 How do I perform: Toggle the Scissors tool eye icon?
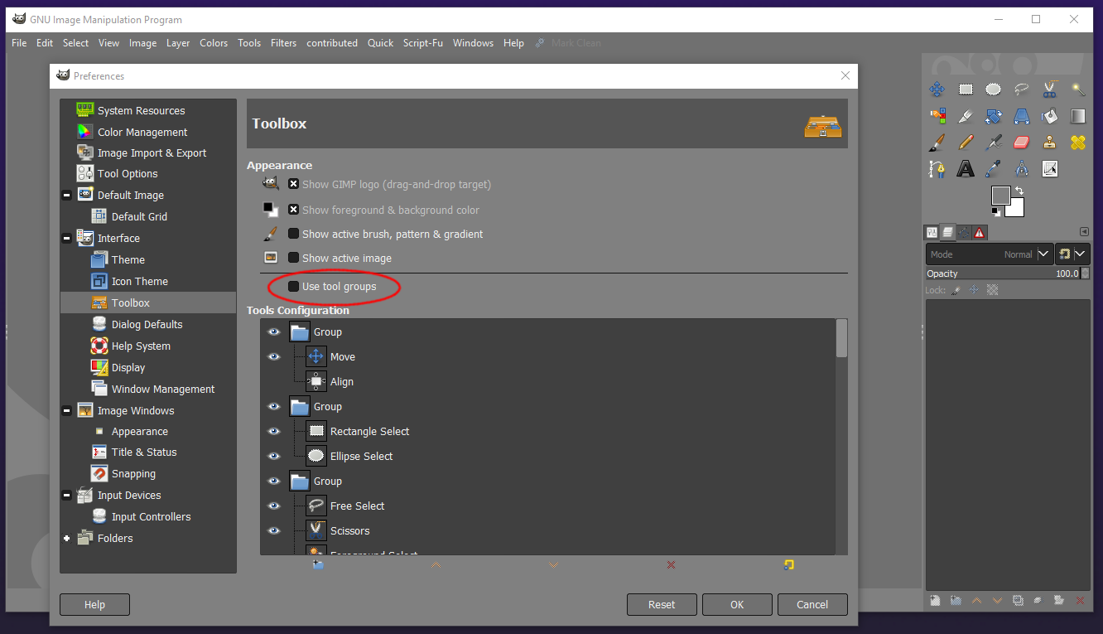pos(274,530)
